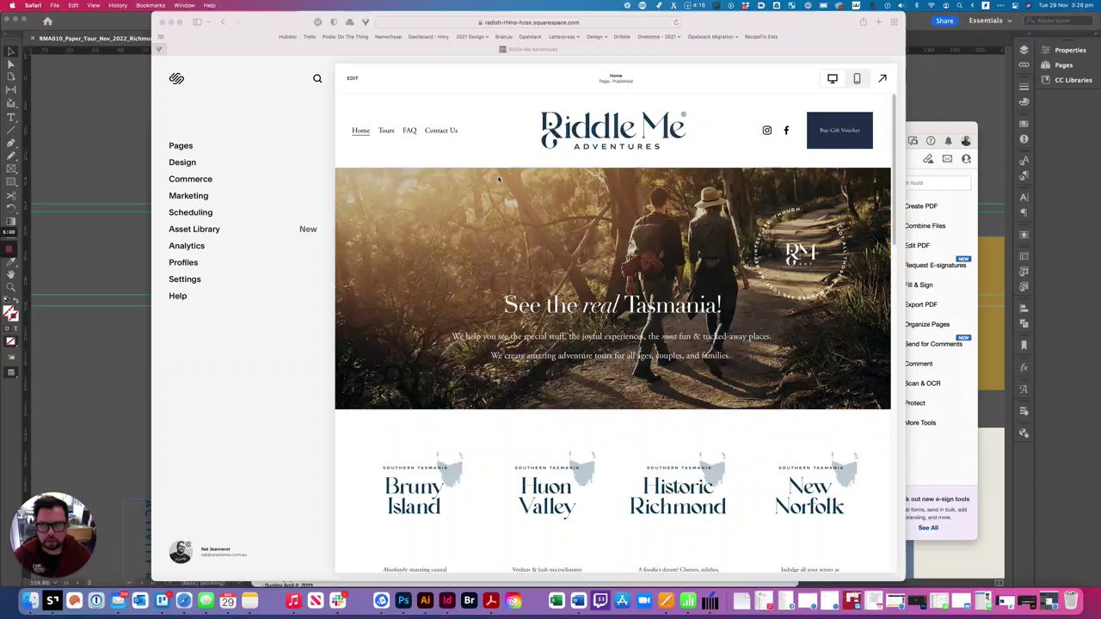
Task: Click Create PDF in Acrobat window
Action: pyautogui.click(x=920, y=206)
